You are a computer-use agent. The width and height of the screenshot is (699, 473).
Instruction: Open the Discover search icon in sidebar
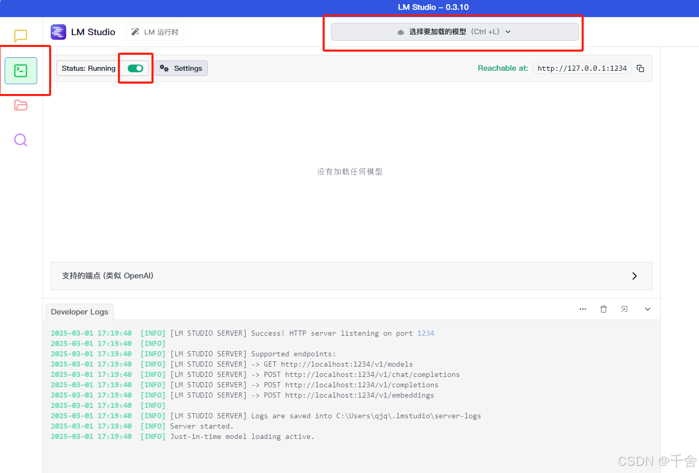tap(21, 140)
